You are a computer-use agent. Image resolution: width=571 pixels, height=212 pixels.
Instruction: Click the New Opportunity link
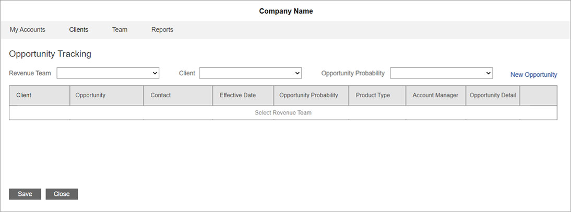coord(533,75)
